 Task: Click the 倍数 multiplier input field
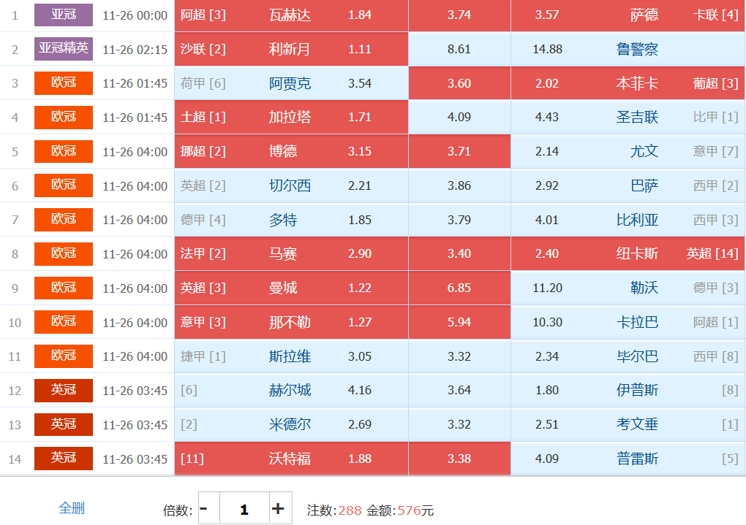pos(244,509)
